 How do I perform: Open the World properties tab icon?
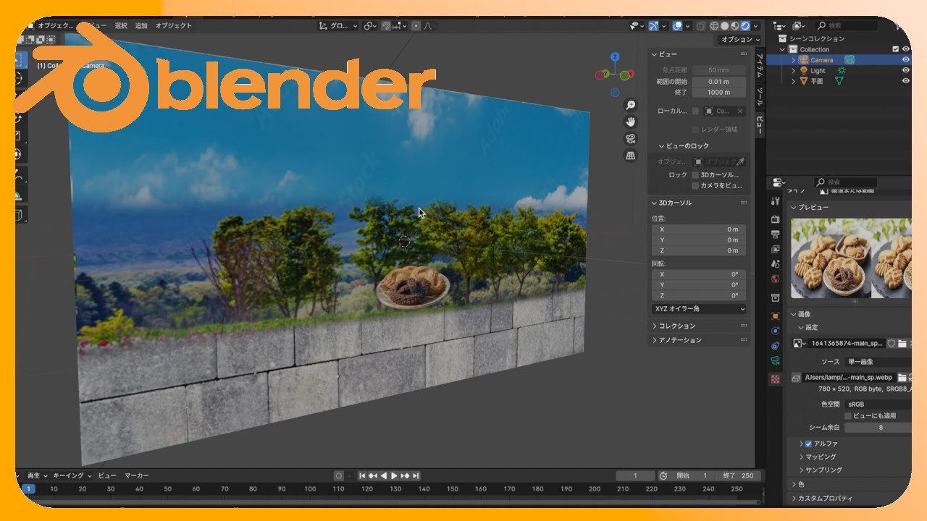pos(776,279)
